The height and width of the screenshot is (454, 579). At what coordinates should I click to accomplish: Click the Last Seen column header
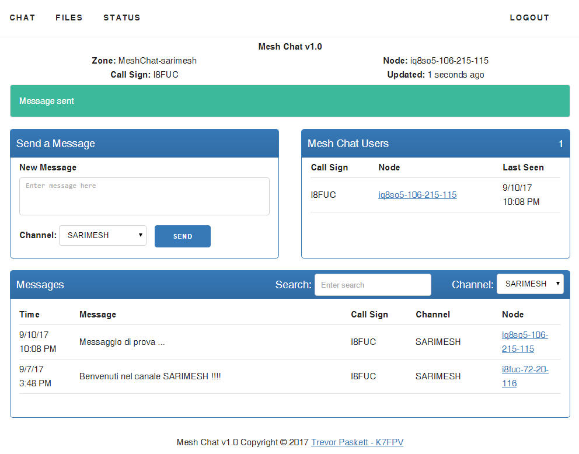click(523, 167)
